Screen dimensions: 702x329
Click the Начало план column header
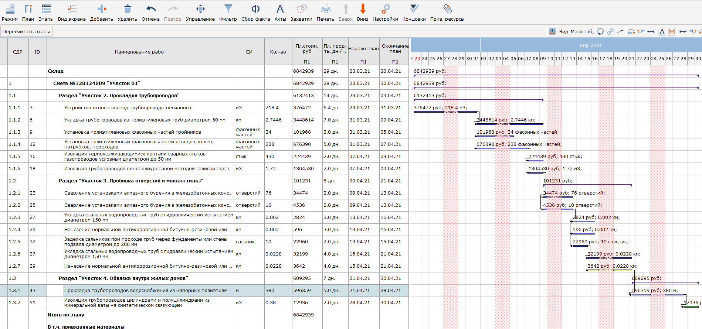pyautogui.click(x=363, y=48)
